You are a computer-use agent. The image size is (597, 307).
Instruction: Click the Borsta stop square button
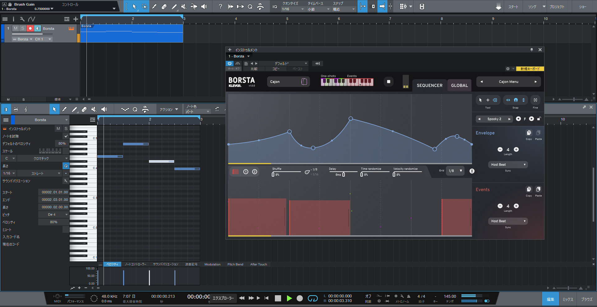point(389,82)
